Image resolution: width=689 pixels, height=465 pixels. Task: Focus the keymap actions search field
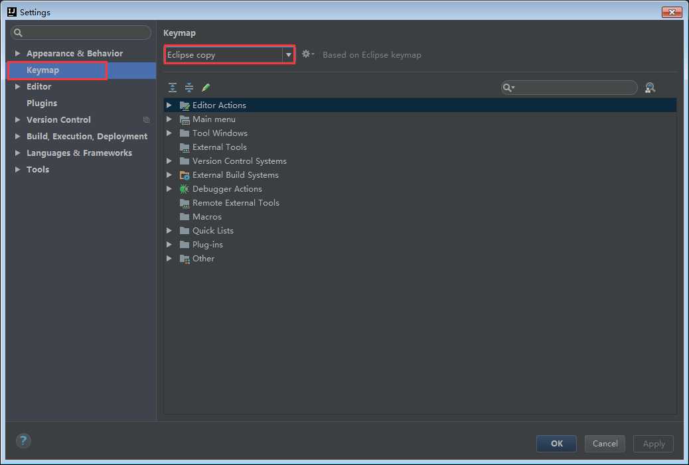[x=569, y=88]
